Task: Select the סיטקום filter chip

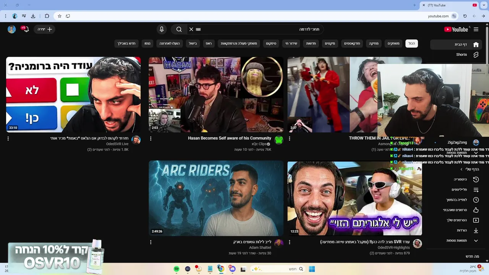Action: pos(271,44)
